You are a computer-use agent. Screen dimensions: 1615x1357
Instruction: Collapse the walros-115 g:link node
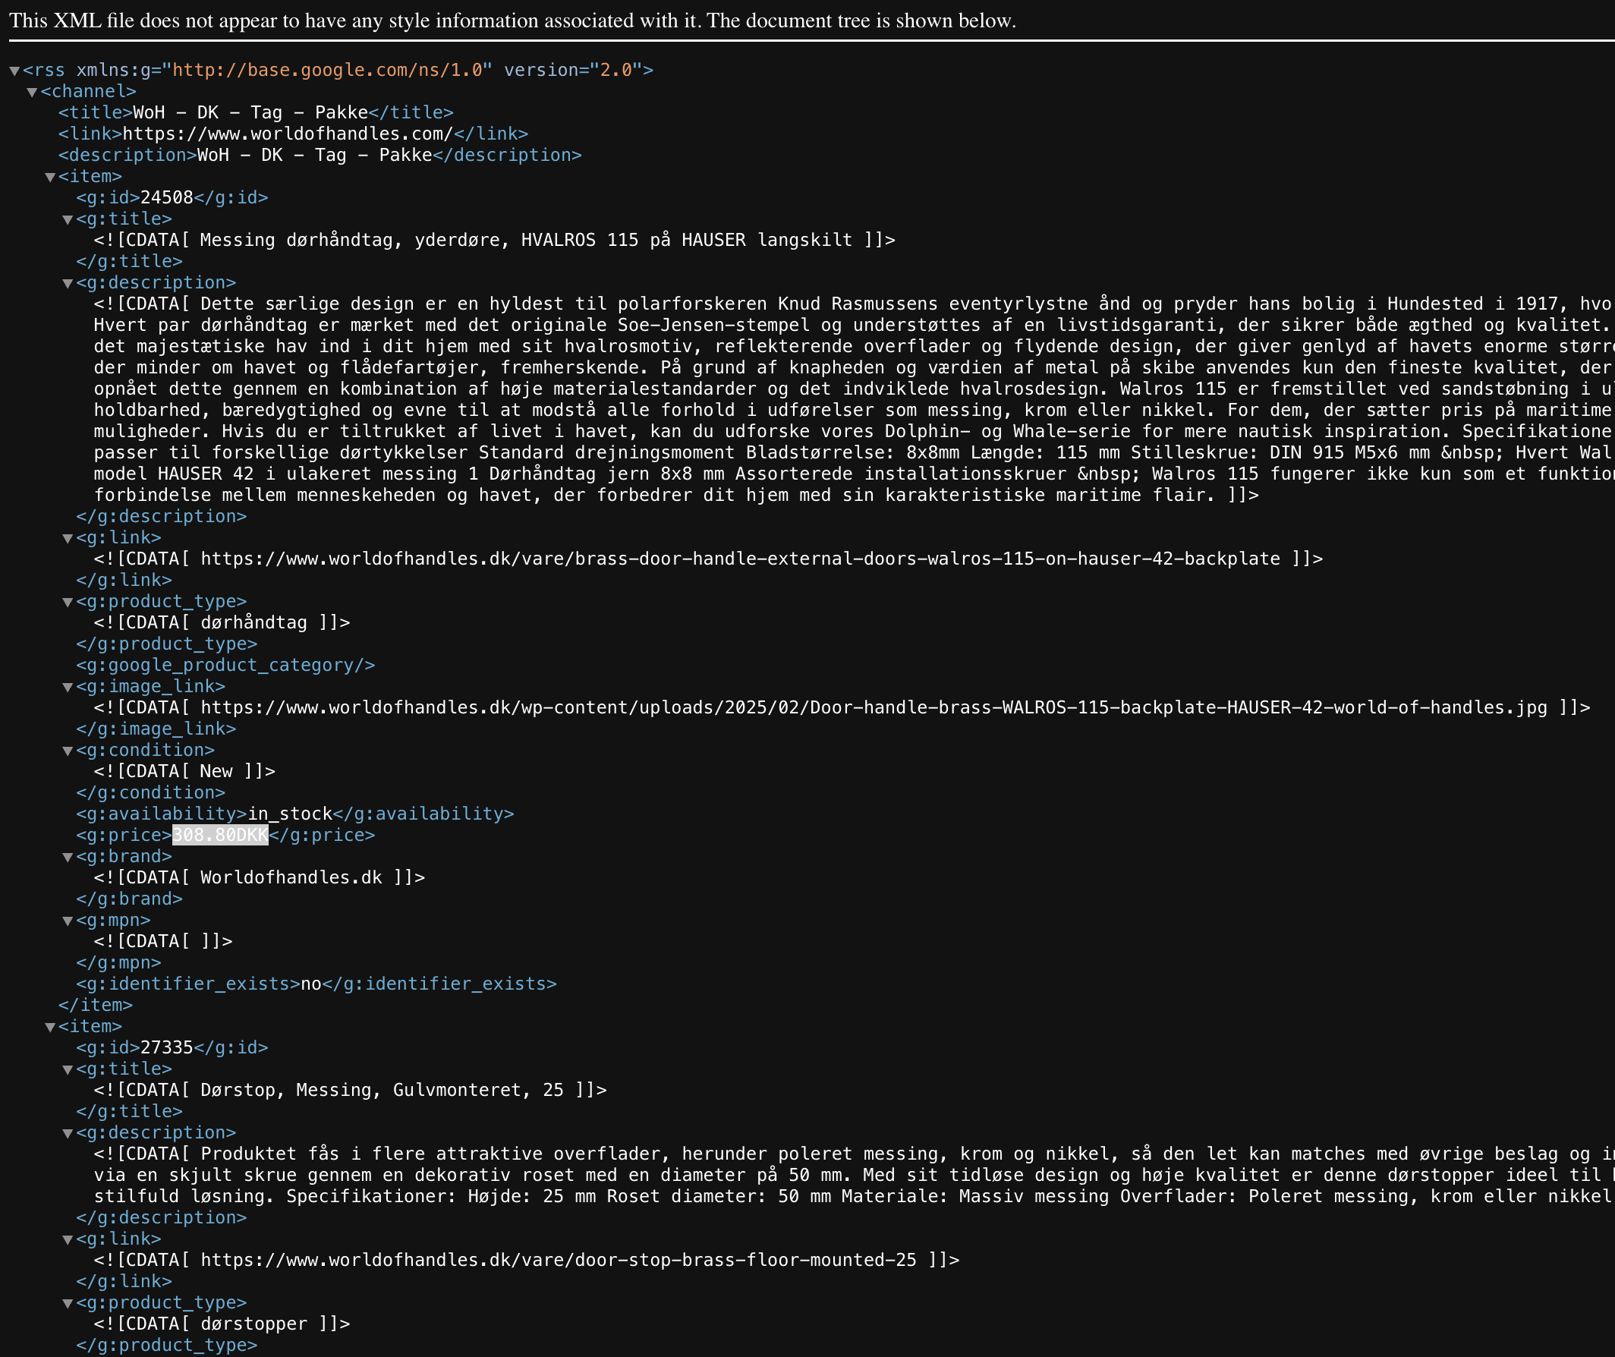[x=68, y=539]
